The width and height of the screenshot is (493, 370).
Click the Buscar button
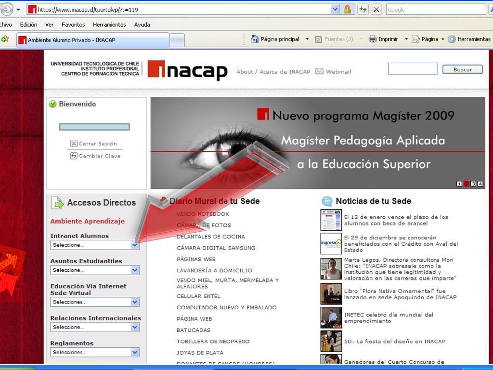coord(463,69)
